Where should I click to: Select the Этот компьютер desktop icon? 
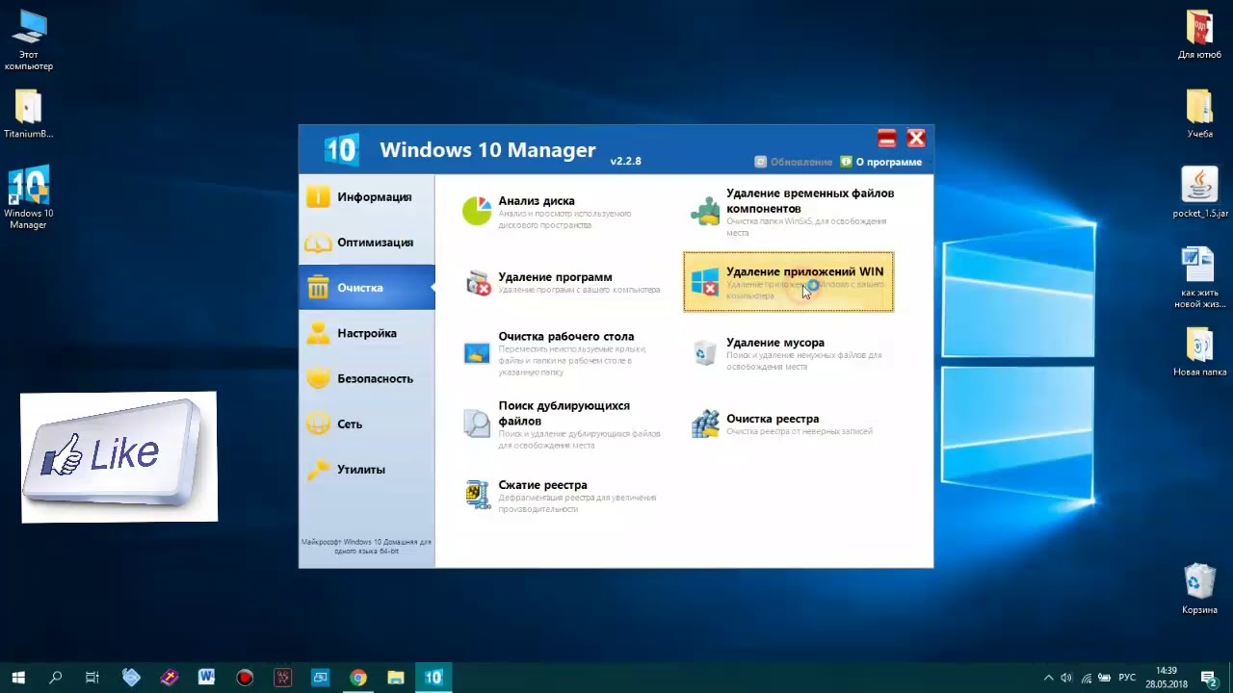(29, 40)
